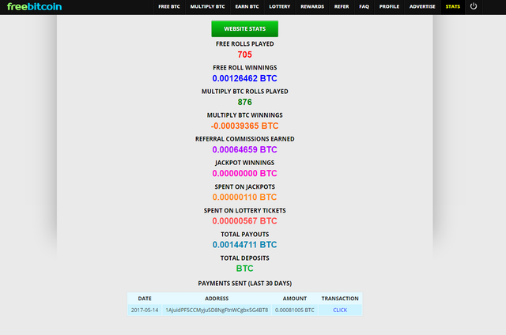Click SPENT ON LOTTERY TICKETS label
Viewport: 506px width, 335px height.
(244, 210)
